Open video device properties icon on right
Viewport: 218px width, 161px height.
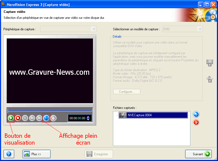pyautogui.click(x=210, y=63)
